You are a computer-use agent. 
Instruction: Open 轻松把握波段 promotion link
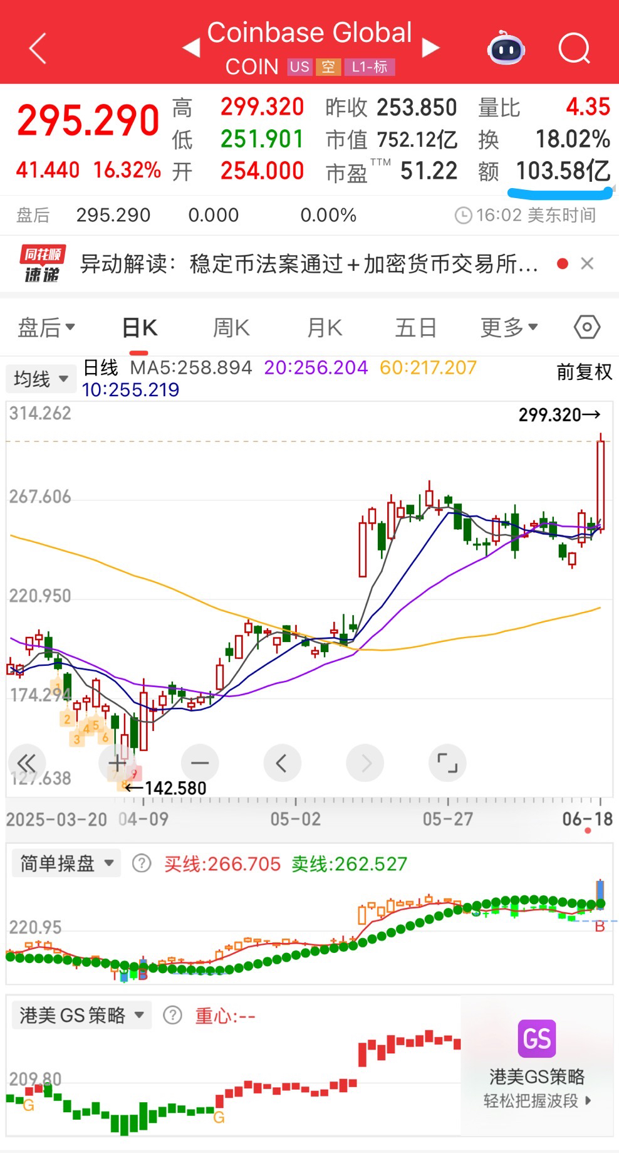(537, 1101)
